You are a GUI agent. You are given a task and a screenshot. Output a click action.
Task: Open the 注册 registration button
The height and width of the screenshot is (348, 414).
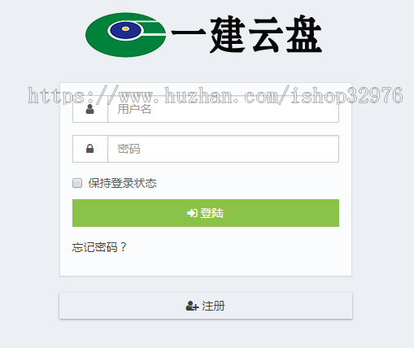tap(206, 306)
